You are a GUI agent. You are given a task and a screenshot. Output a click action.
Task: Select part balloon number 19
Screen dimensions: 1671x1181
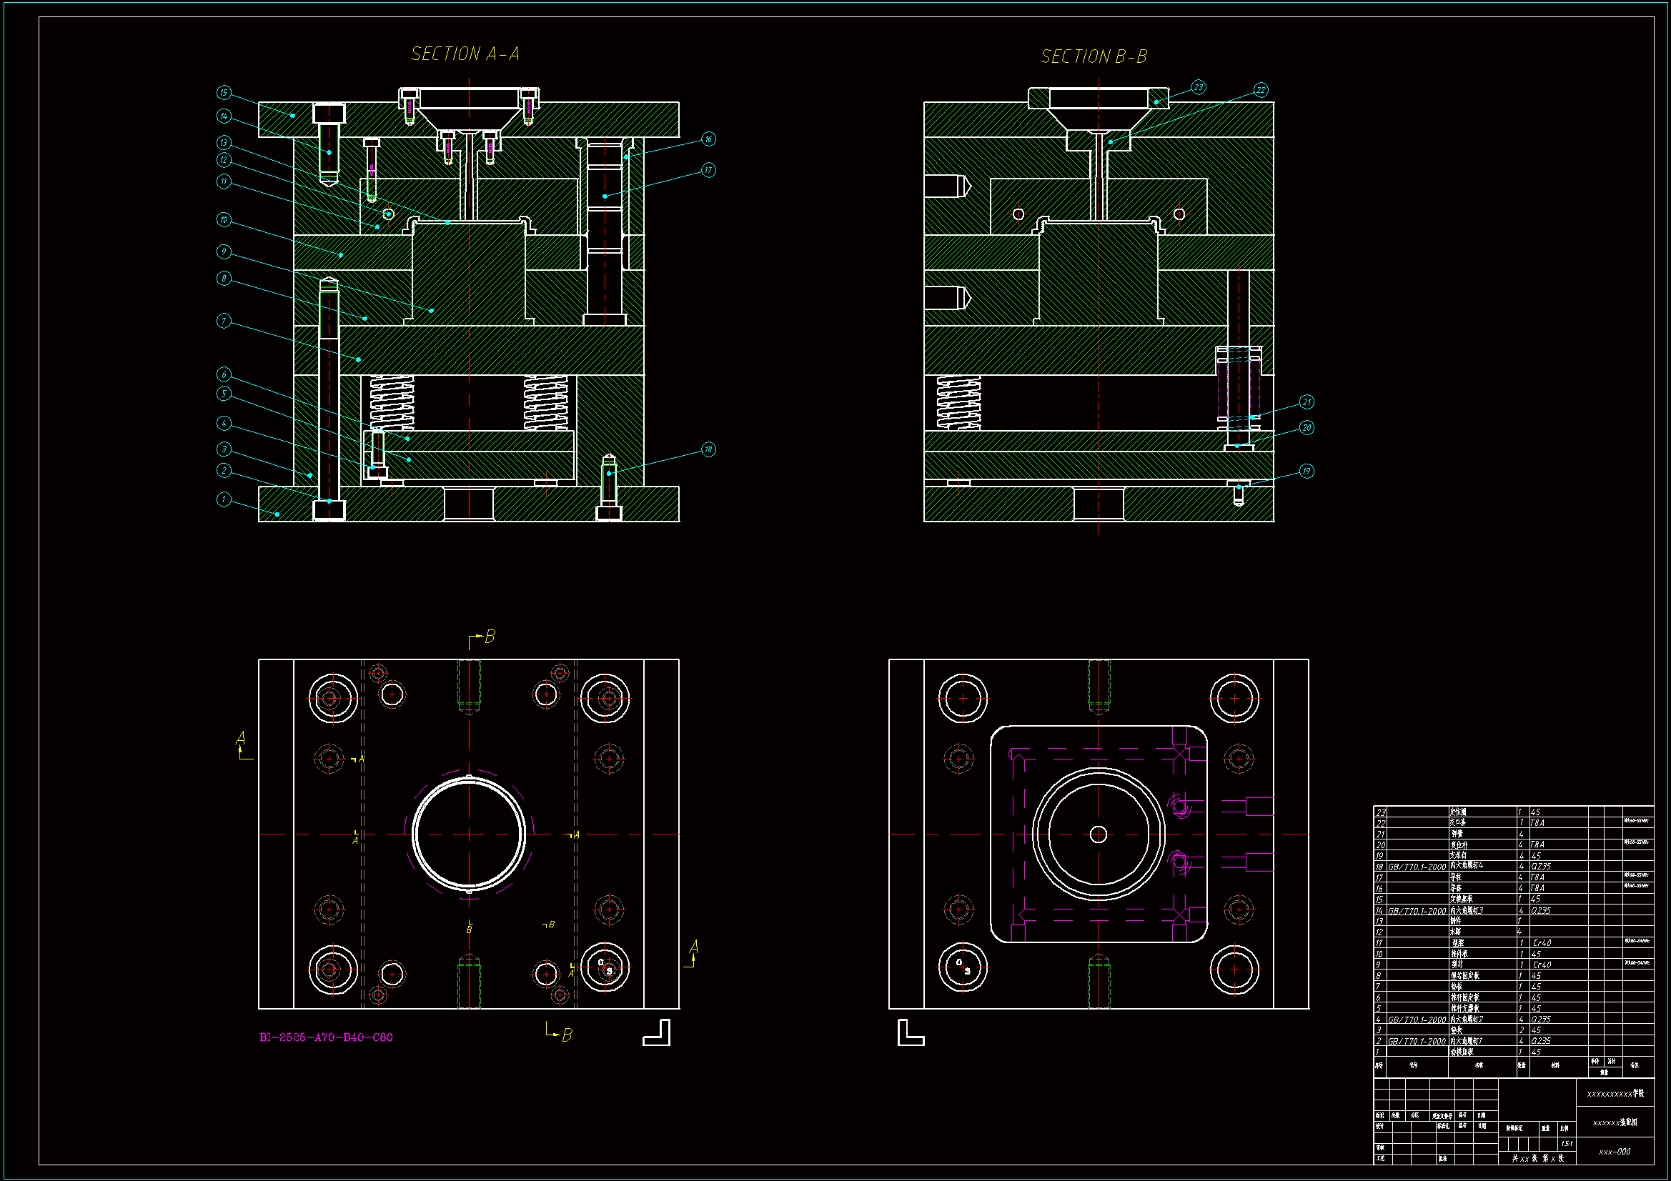[1306, 472]
